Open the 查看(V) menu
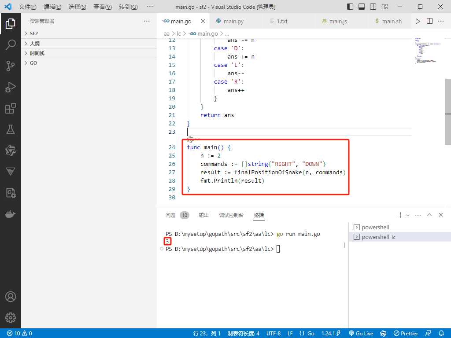Viewport: 451px width, 338px height. [102, 7]
